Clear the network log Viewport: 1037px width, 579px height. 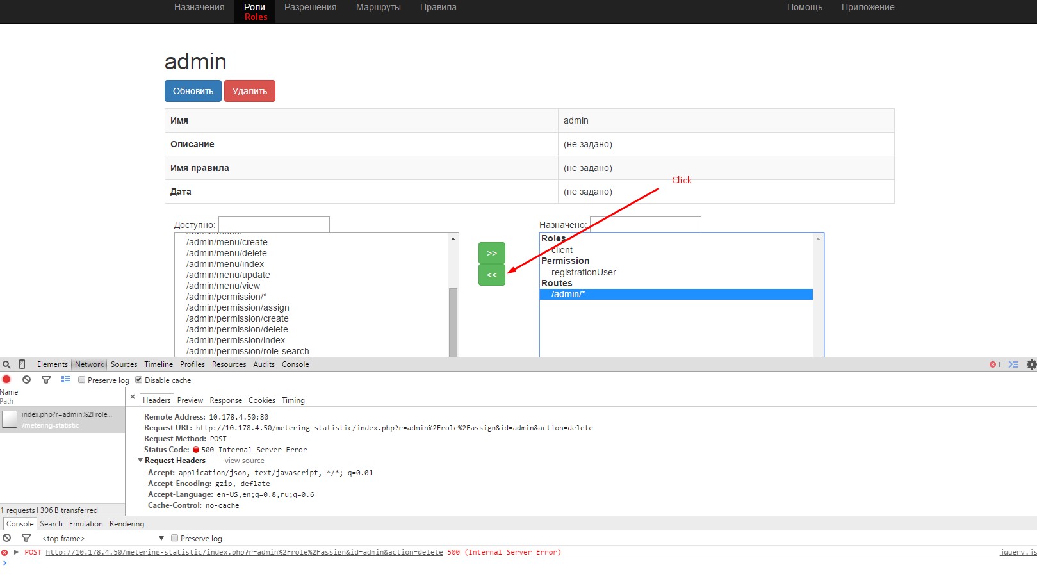click(x=26, y=380)
